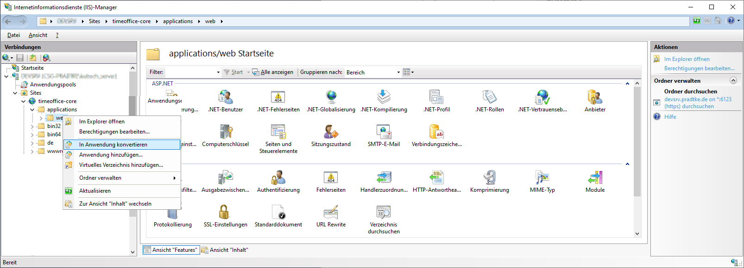This screenshot has height=268, width=744.
Task: Click 'Berechtigungen bearbeiten...' in Aktionen pane
Action: coord(699,68)
